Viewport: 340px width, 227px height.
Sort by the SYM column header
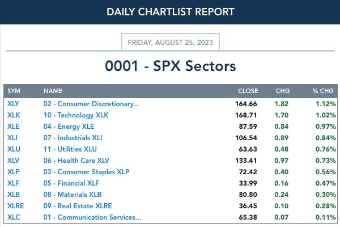14,91
